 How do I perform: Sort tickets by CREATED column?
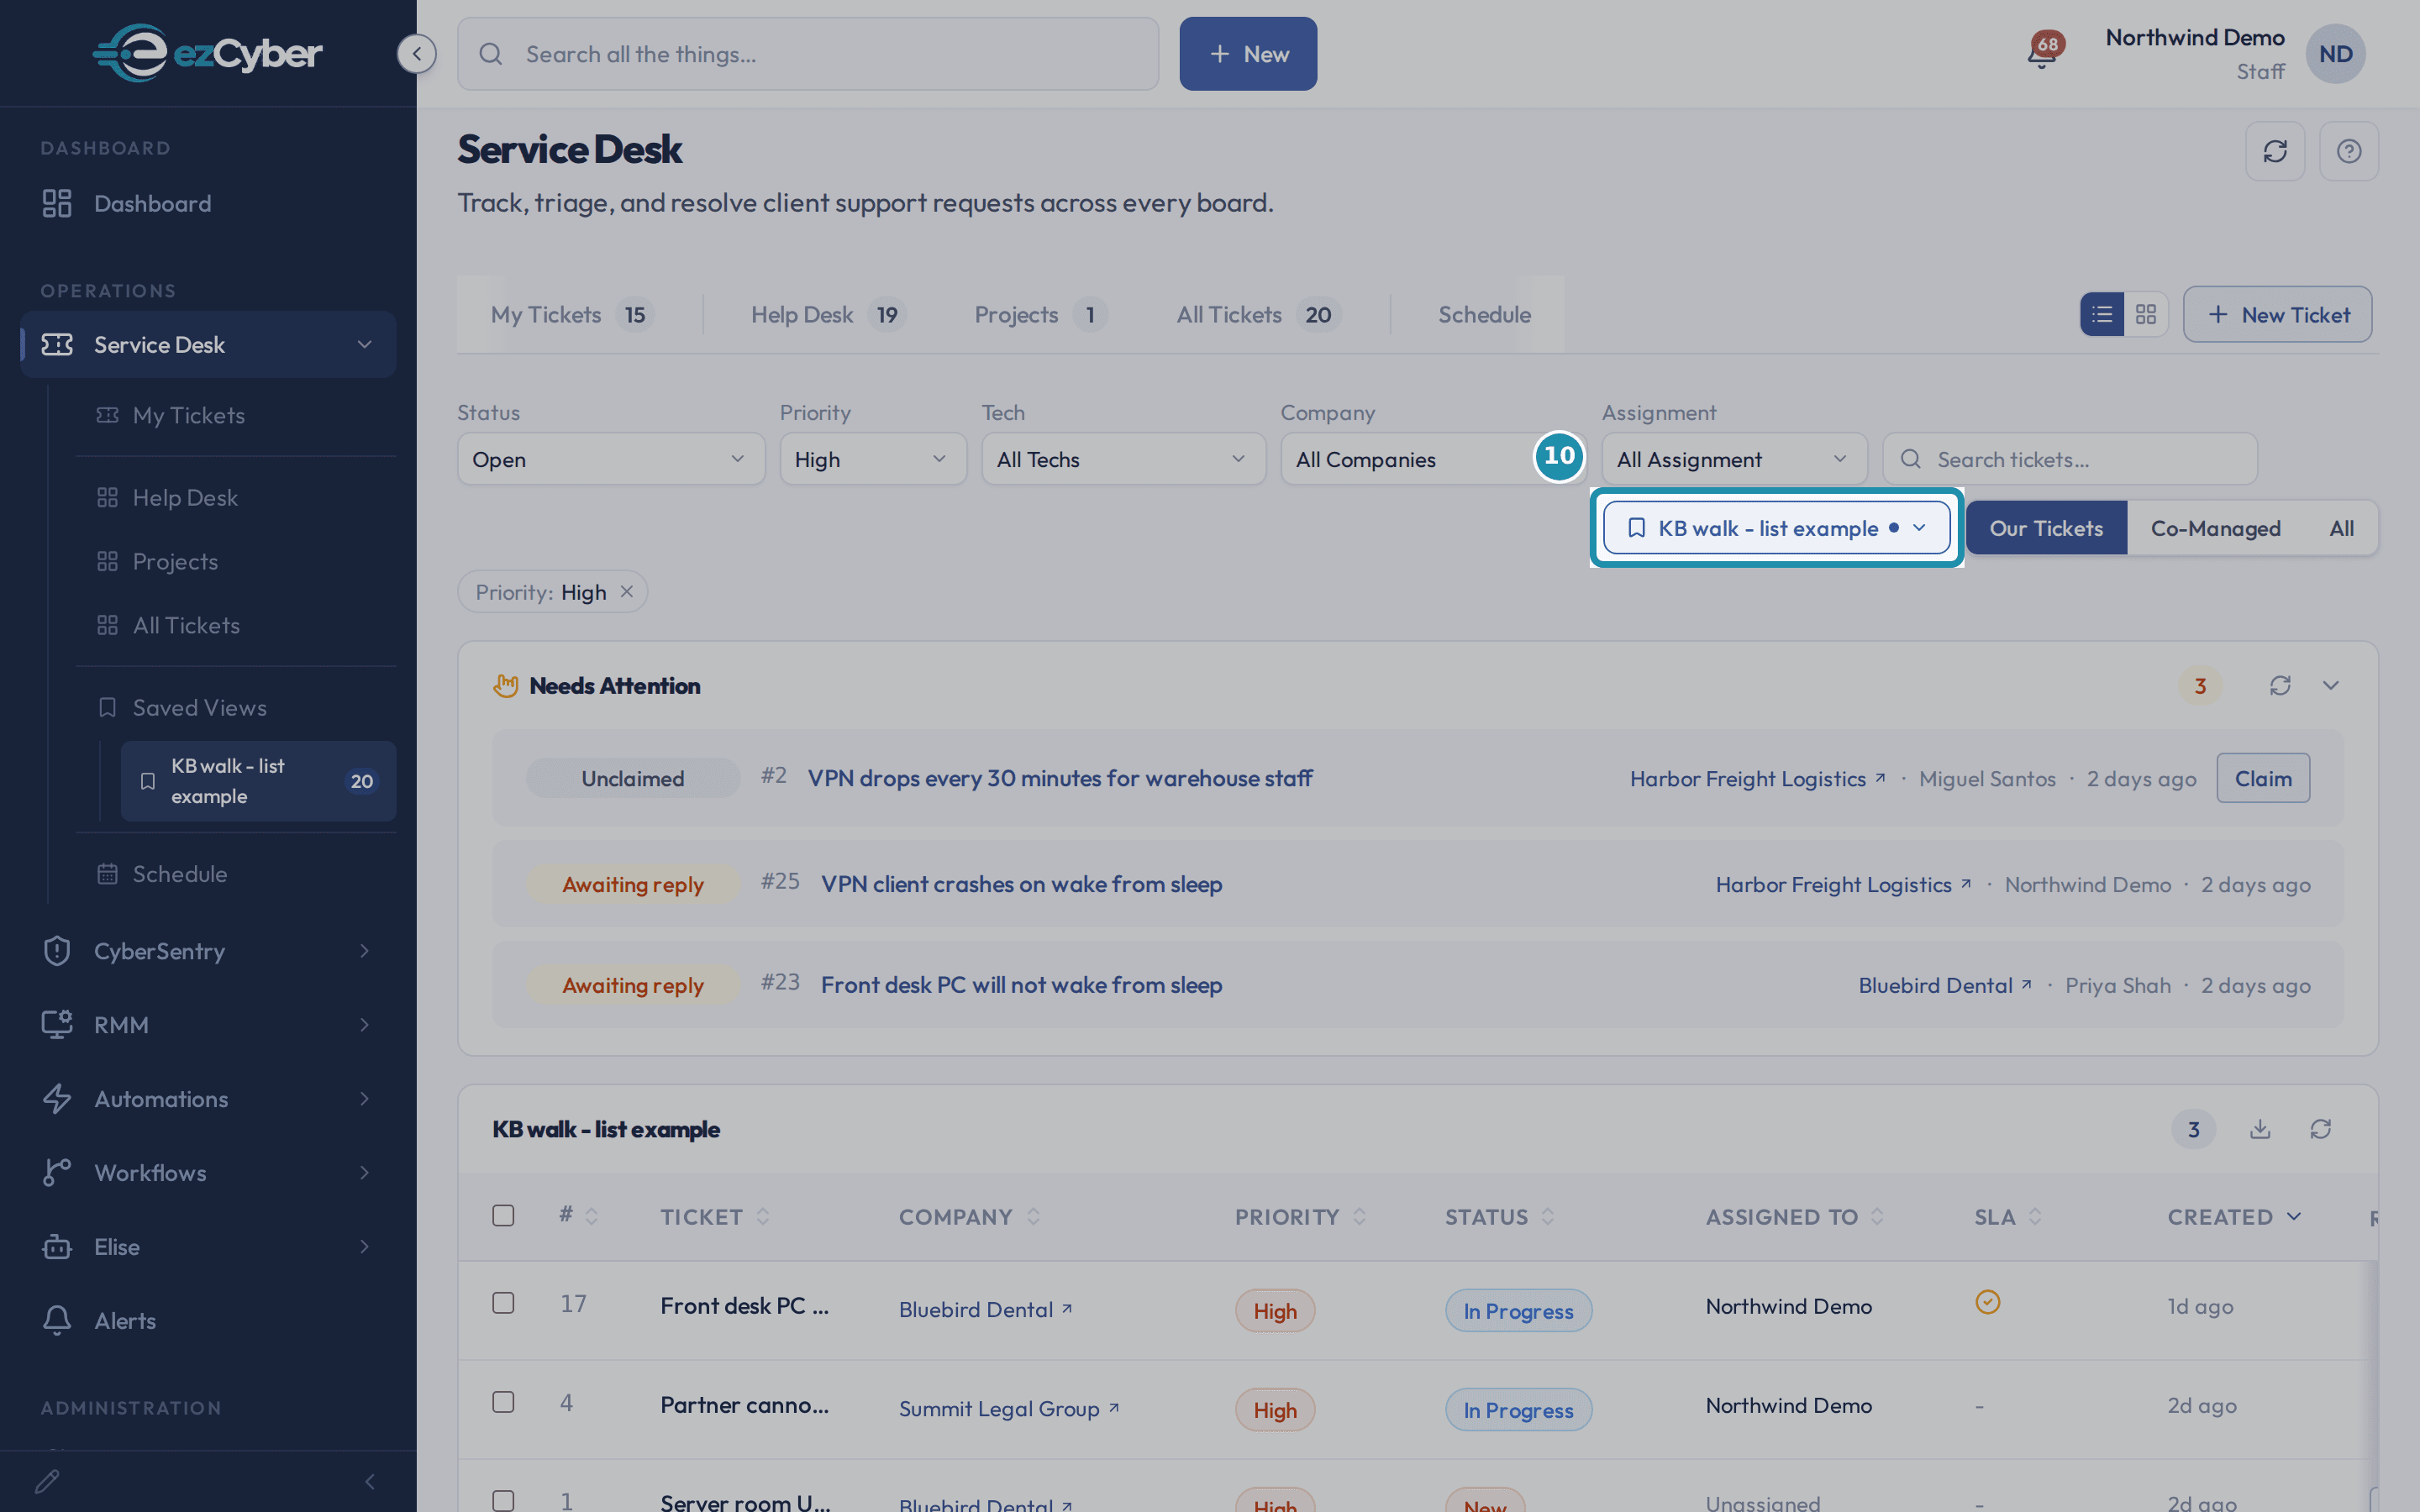click(2234, 1217)
